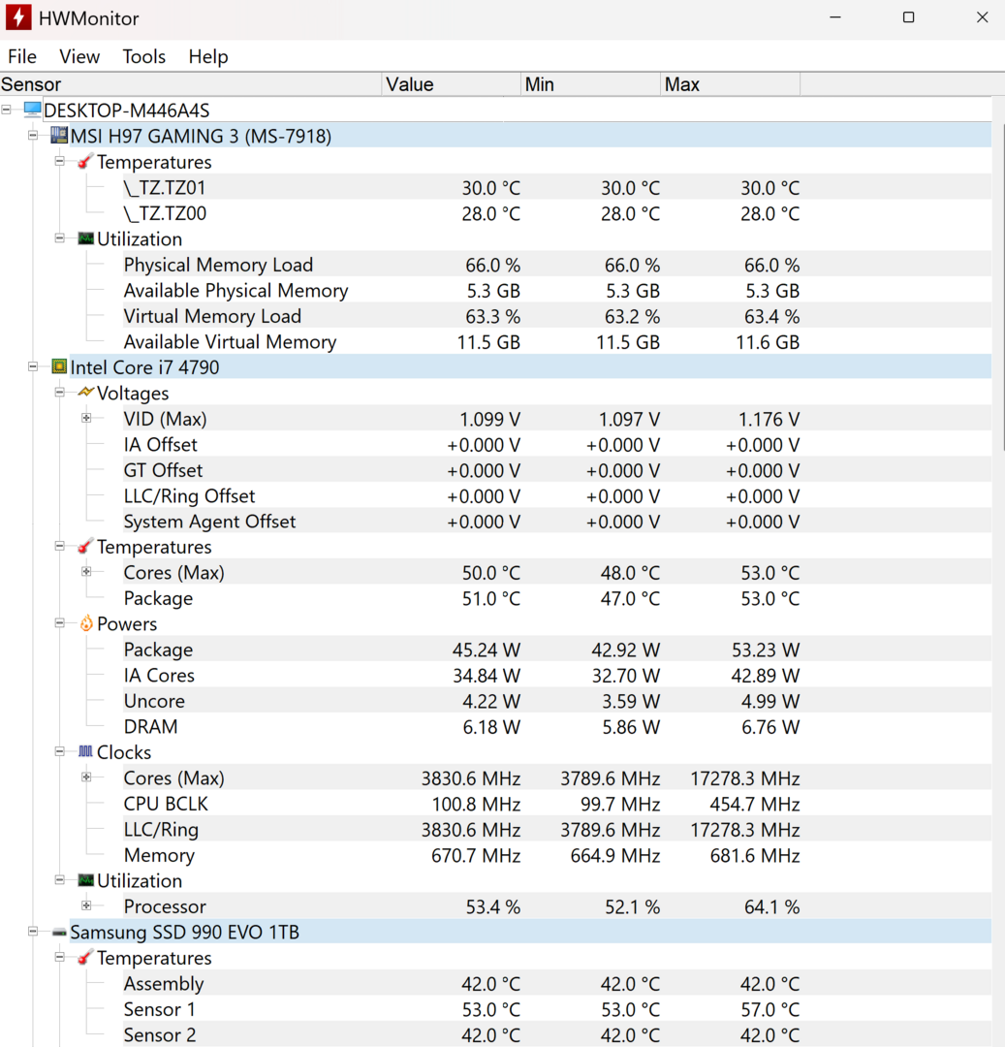Click the Samsung SSD 990 EVO drive icon
The height and width of the screenshot is (1047, 1005).
point(59,933)
